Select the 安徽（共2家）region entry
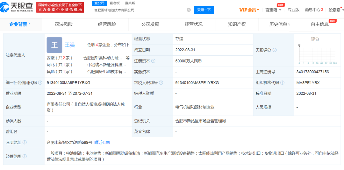The width and height of the screenshot is (344, 170). point(60,58)
